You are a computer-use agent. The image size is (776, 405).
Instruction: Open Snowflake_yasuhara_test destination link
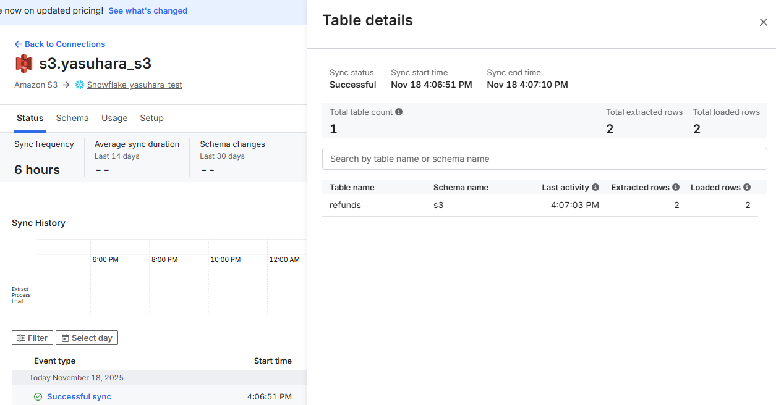pyautogui.click(x=134, y=85)
